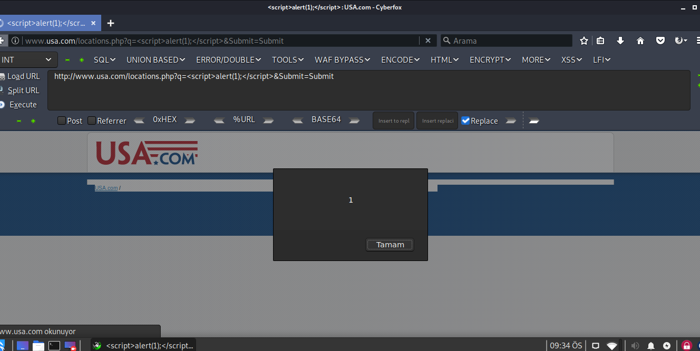
Task: Click the arrow right of Replace
Action: pyautogui.click(x=510, y=121)
